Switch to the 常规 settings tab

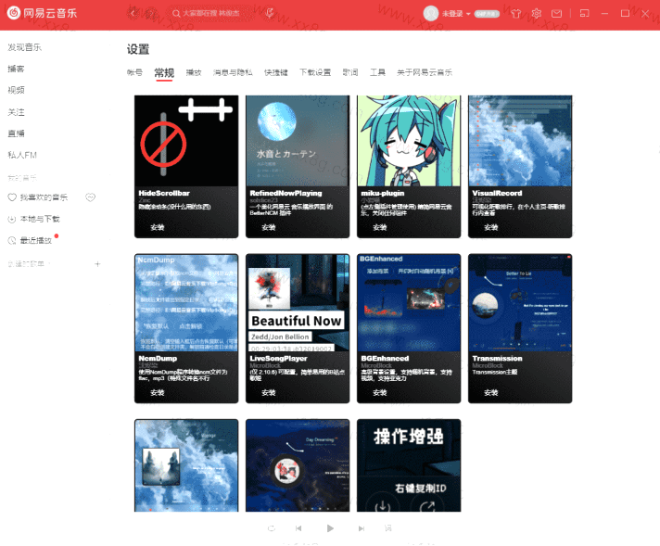pyautogui.click(x=164, y=72)
